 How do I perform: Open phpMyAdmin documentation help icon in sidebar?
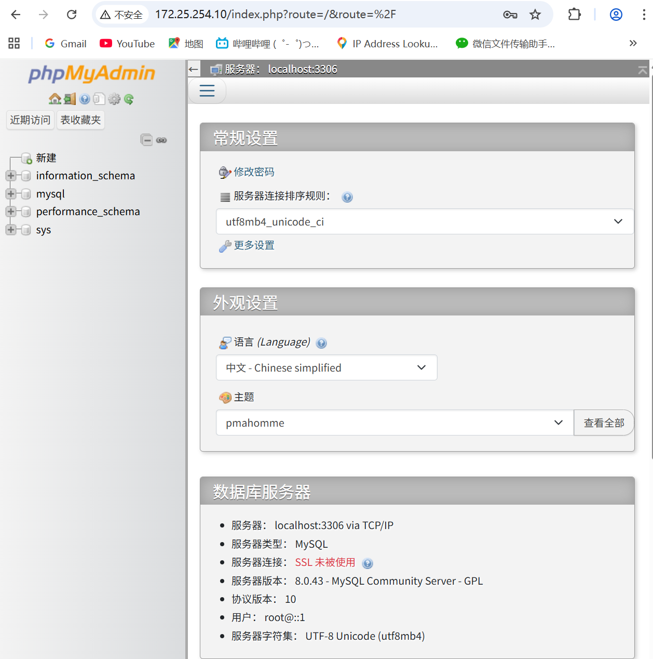coord(85,99)
